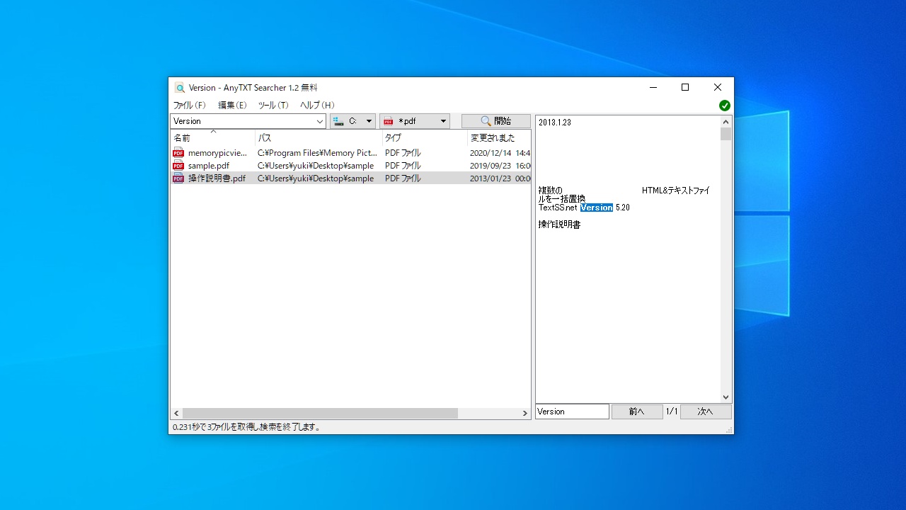This screenshot has height=510, width=906.
Task: Focus the preview find box containing Version
Action: click(572, 412)
